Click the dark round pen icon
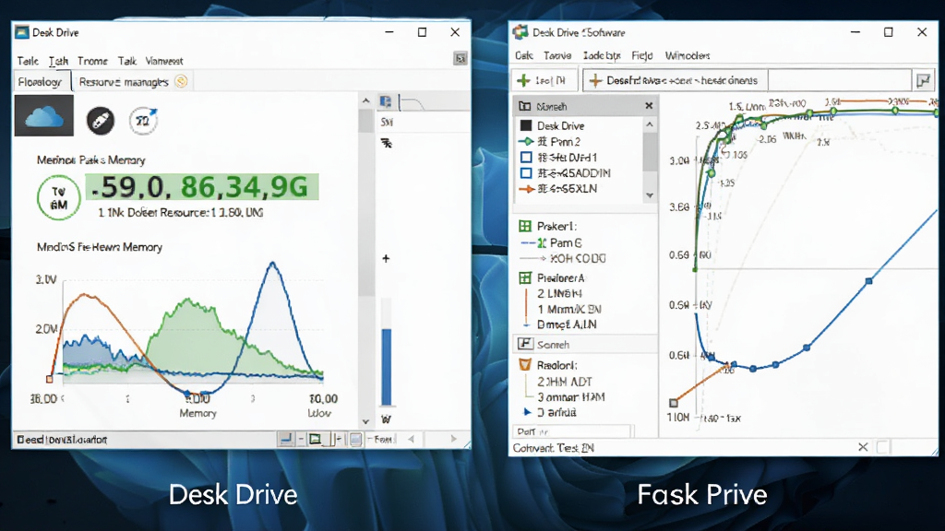The height and width of the screenshot is (531, 945). pyautogui.click(x=101, y=121)
